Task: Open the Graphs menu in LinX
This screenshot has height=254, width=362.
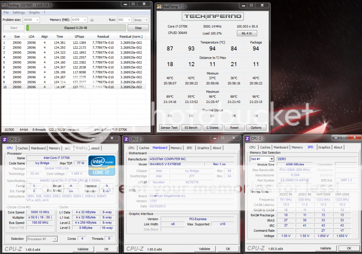Action: pos(34,12)
